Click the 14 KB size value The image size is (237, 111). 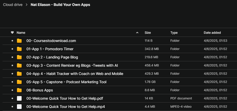(x=149, y=98)
